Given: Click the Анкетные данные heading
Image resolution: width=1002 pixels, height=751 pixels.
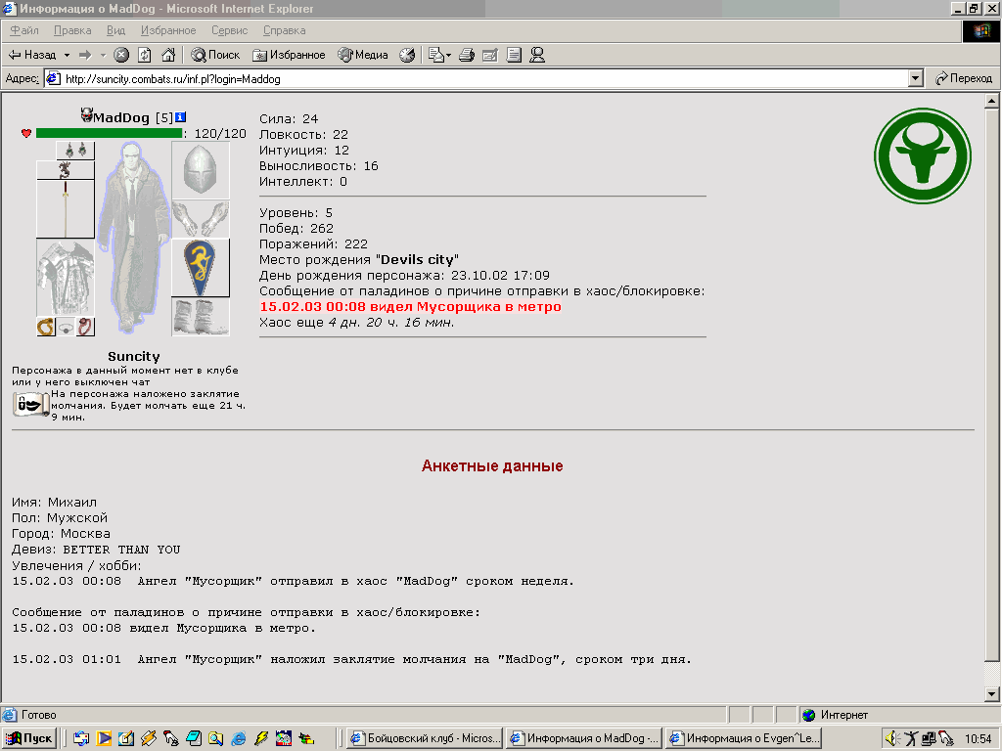Looking at the screenshot, I should coord(492,466).
